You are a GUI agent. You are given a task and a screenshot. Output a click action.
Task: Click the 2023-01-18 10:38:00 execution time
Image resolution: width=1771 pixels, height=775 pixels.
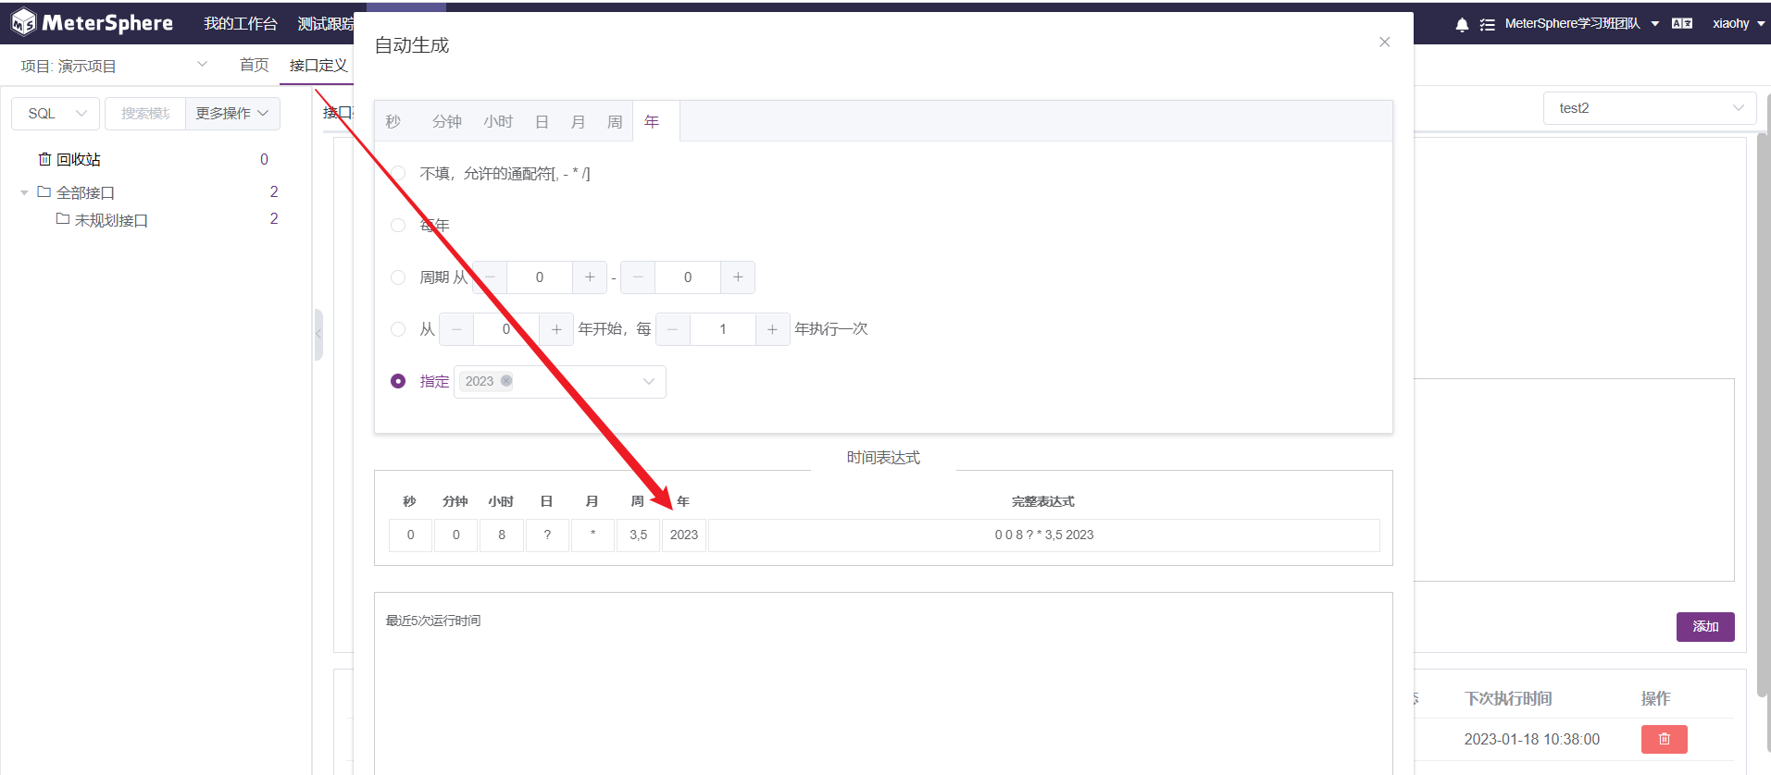pyautogui.click(x=1531, y=740)
